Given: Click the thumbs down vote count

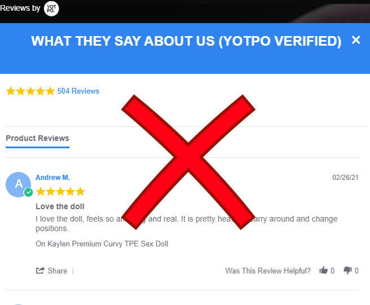Looking at the screenshot, I should tap(356, 271).
